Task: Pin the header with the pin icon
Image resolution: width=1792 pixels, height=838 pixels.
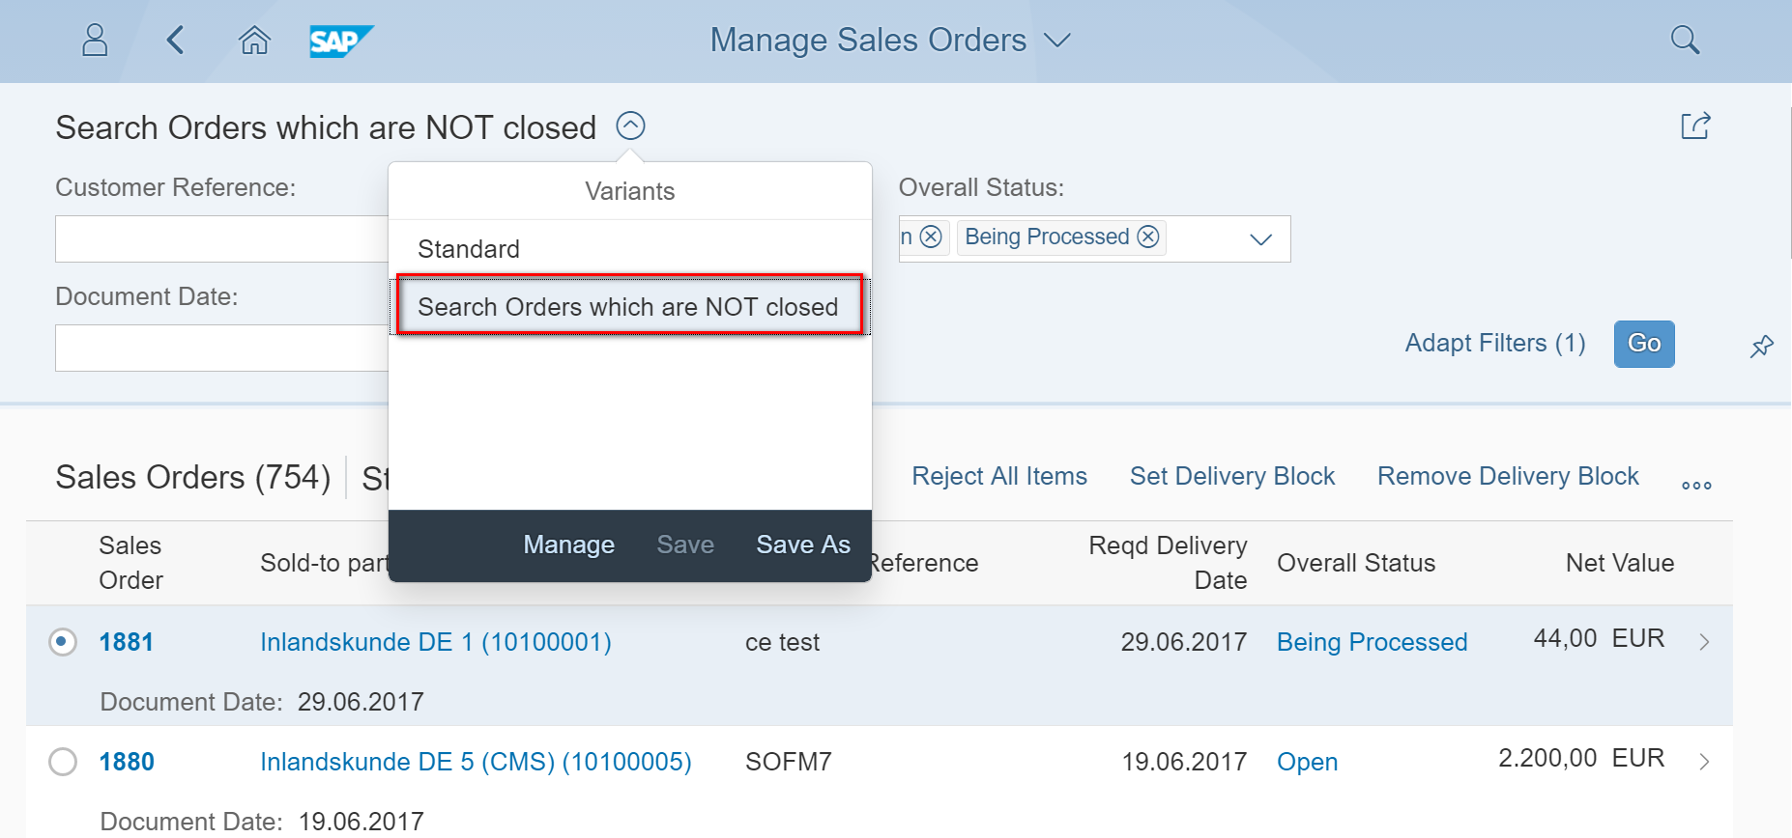Action: click(x=1761, y=346)
